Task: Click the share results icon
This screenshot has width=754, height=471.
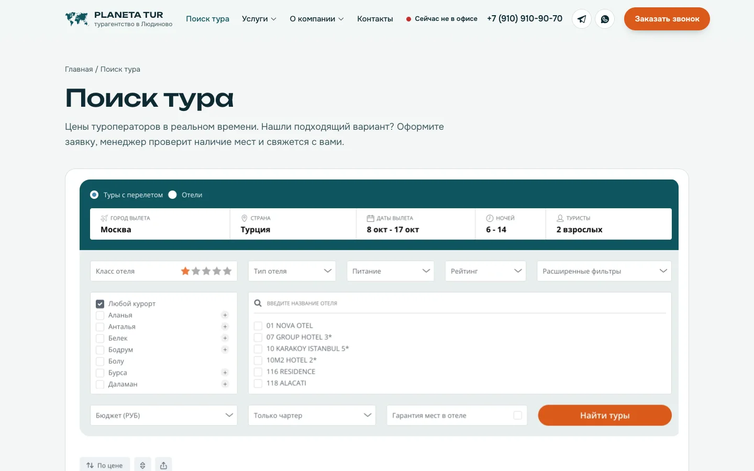Action: [x=163, y=465]
